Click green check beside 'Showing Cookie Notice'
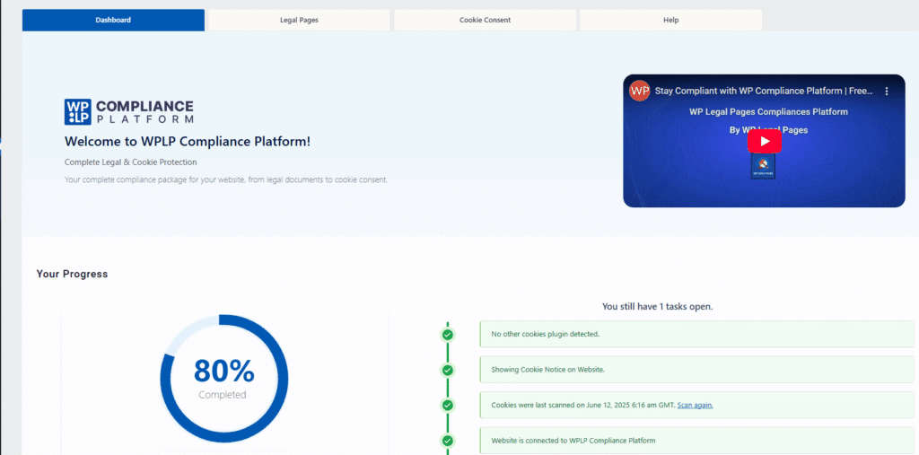The height and width of the screenshot is (455, 919). coord(448,370)
